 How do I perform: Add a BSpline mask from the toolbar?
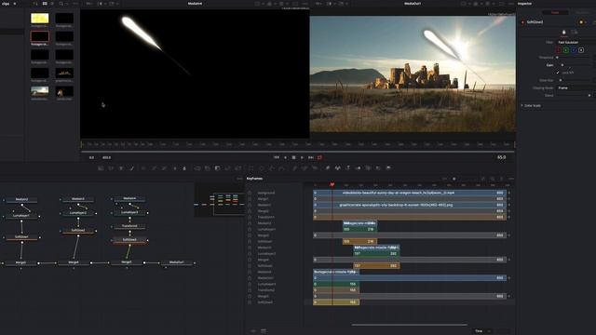(x=281, y=167)
